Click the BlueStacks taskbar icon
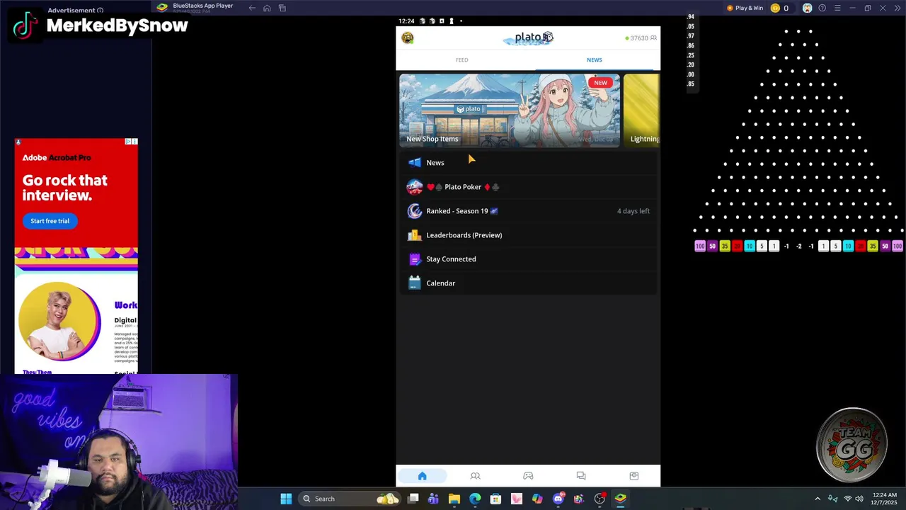Image resolution: width=906 pixels, height=510 pixels. [x=620, y=499]
